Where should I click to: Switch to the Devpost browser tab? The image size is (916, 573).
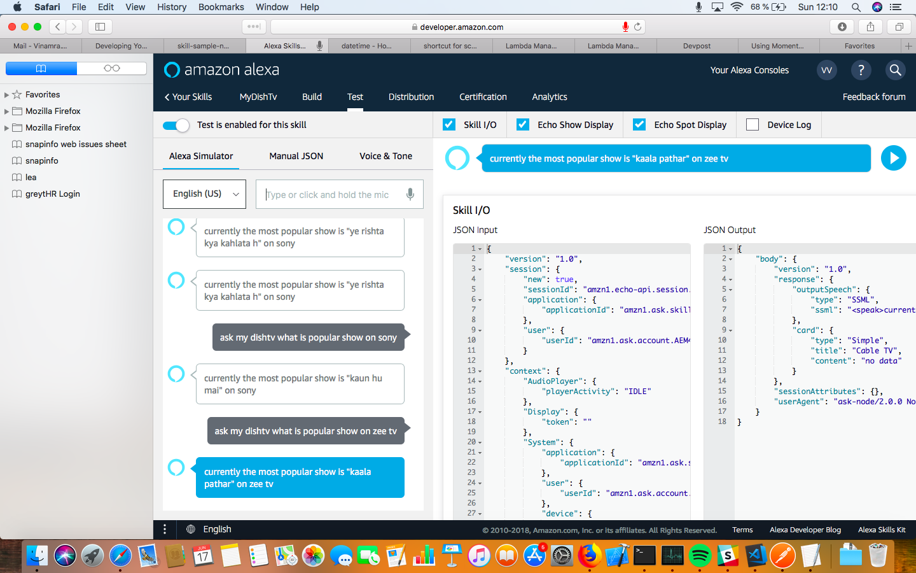[x=697, y=46]
